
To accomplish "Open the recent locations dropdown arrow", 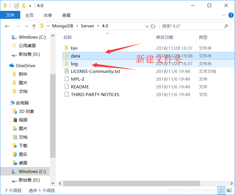I will (x=26, y=26).
